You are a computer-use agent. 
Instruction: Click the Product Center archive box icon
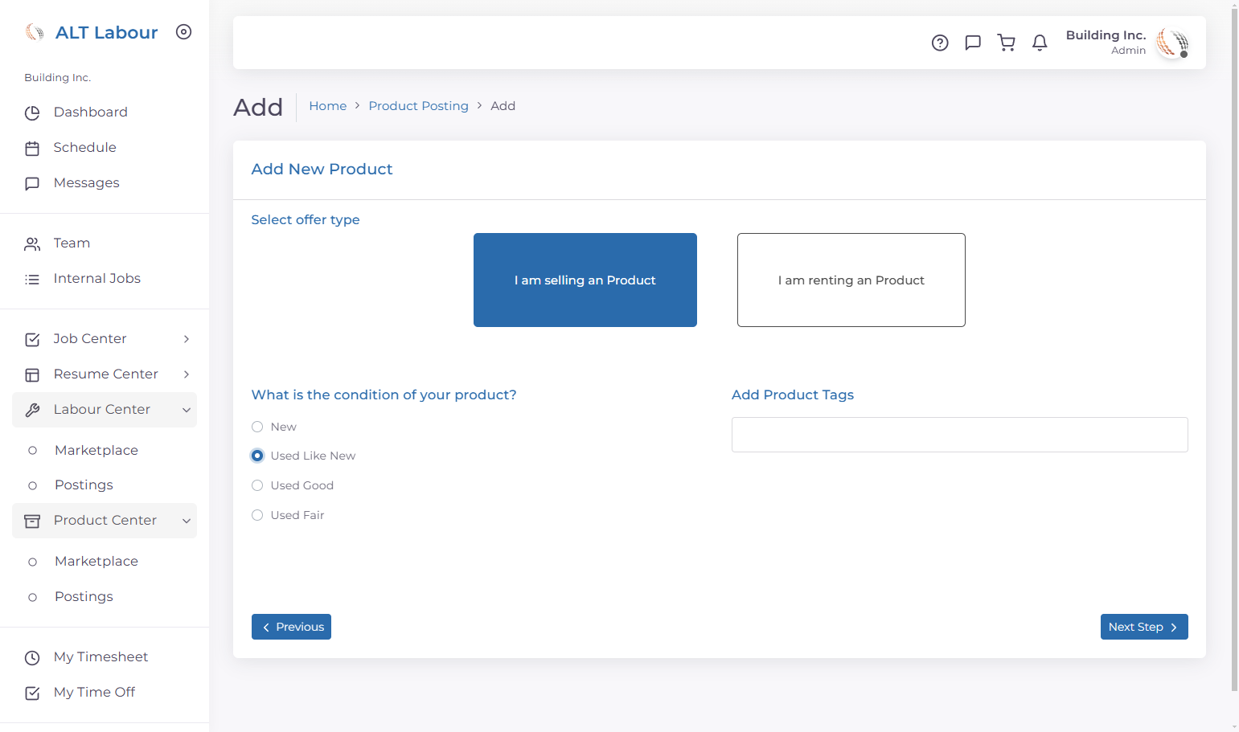pos(32,521)
